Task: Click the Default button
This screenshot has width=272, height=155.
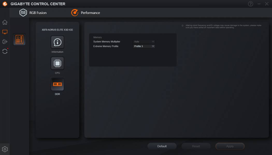Action: pyautogui.click(x=162, y=146)
